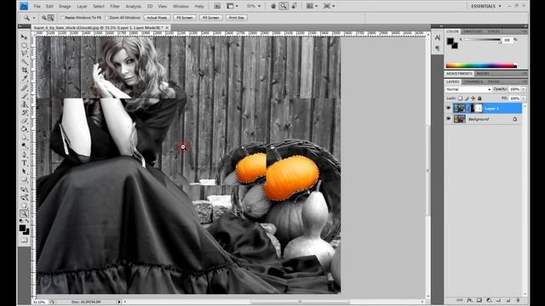
Task: Select the Zoom tool in toolbox
Action: click(x=24, y=214)
